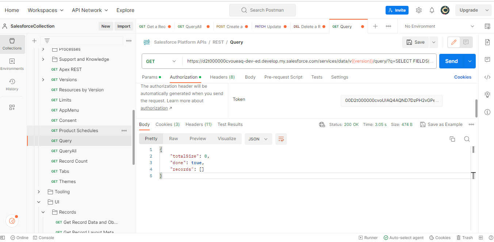Image resolution: width=494 pixels, height=242 pixels.
Task: Click Save as Example
Action: [441, 124]
